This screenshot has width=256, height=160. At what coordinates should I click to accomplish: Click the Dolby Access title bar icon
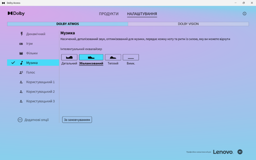click(3, 3)
